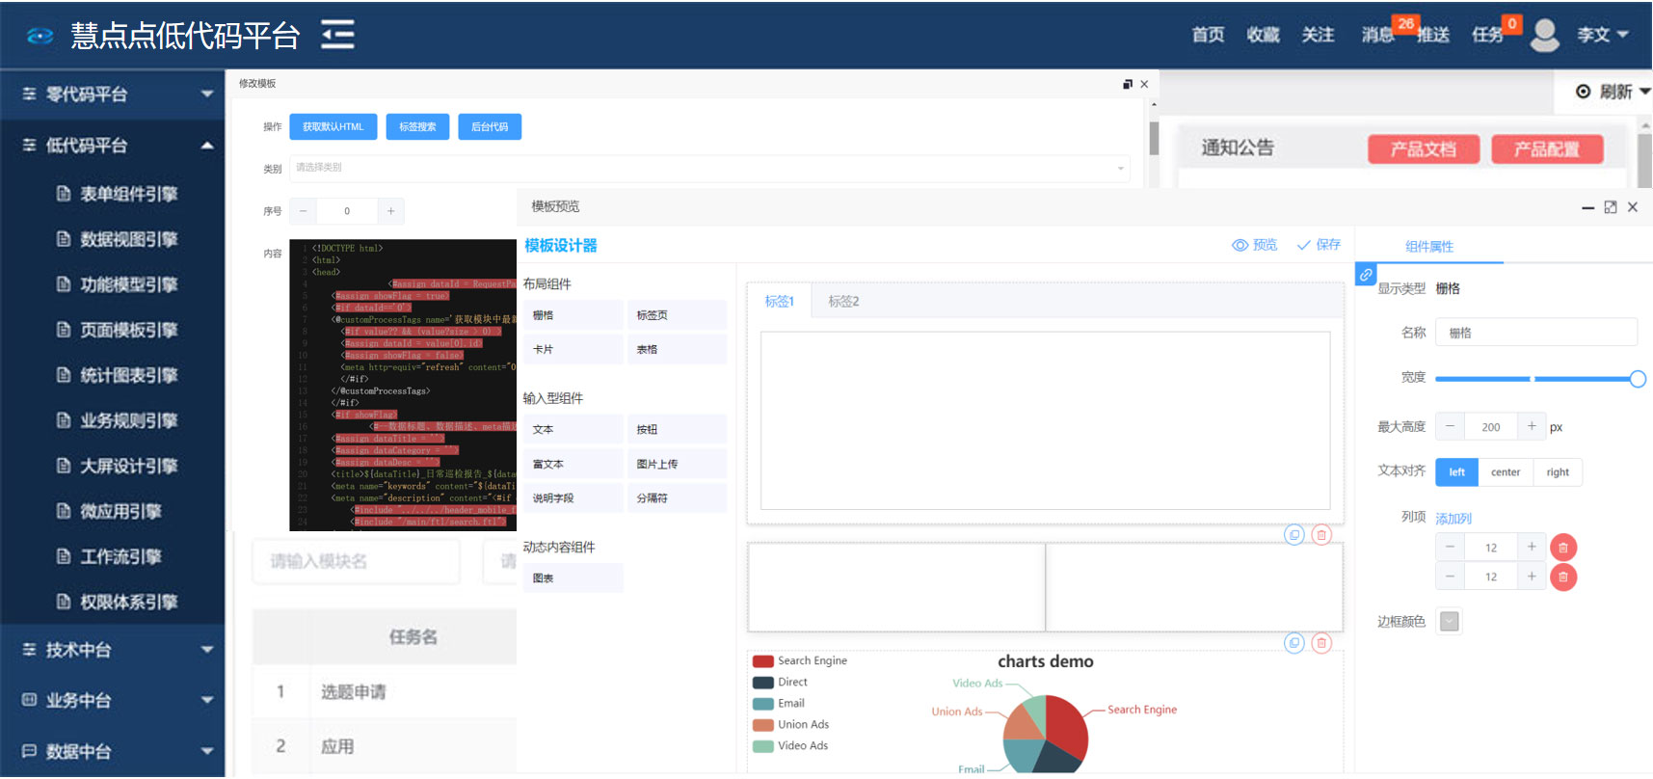Click the 保存 checkmark in the designer
Image resolution: width=1653 pixels, height=779 pixels.
pyautogui.click(x=1303, y=245)
